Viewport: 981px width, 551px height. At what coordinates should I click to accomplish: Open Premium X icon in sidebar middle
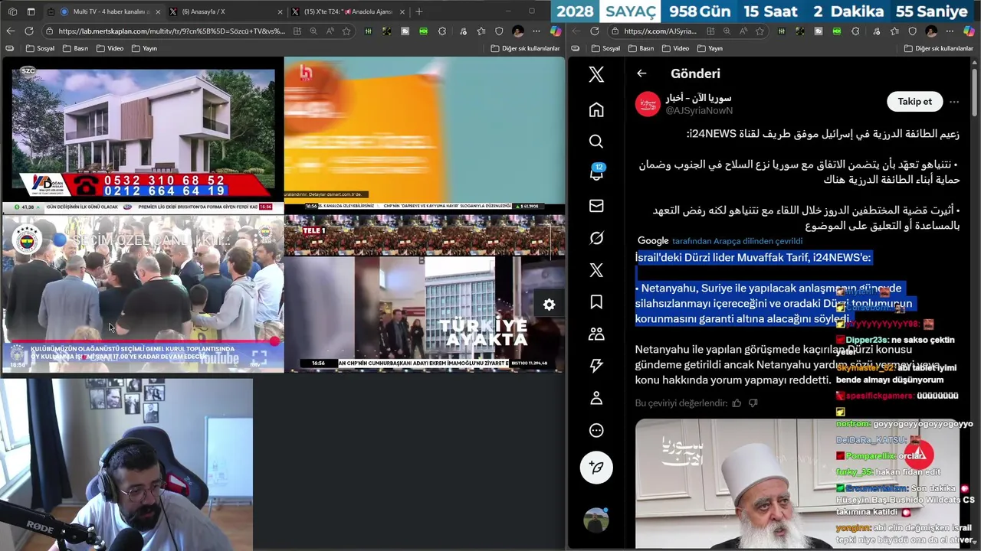596,270
